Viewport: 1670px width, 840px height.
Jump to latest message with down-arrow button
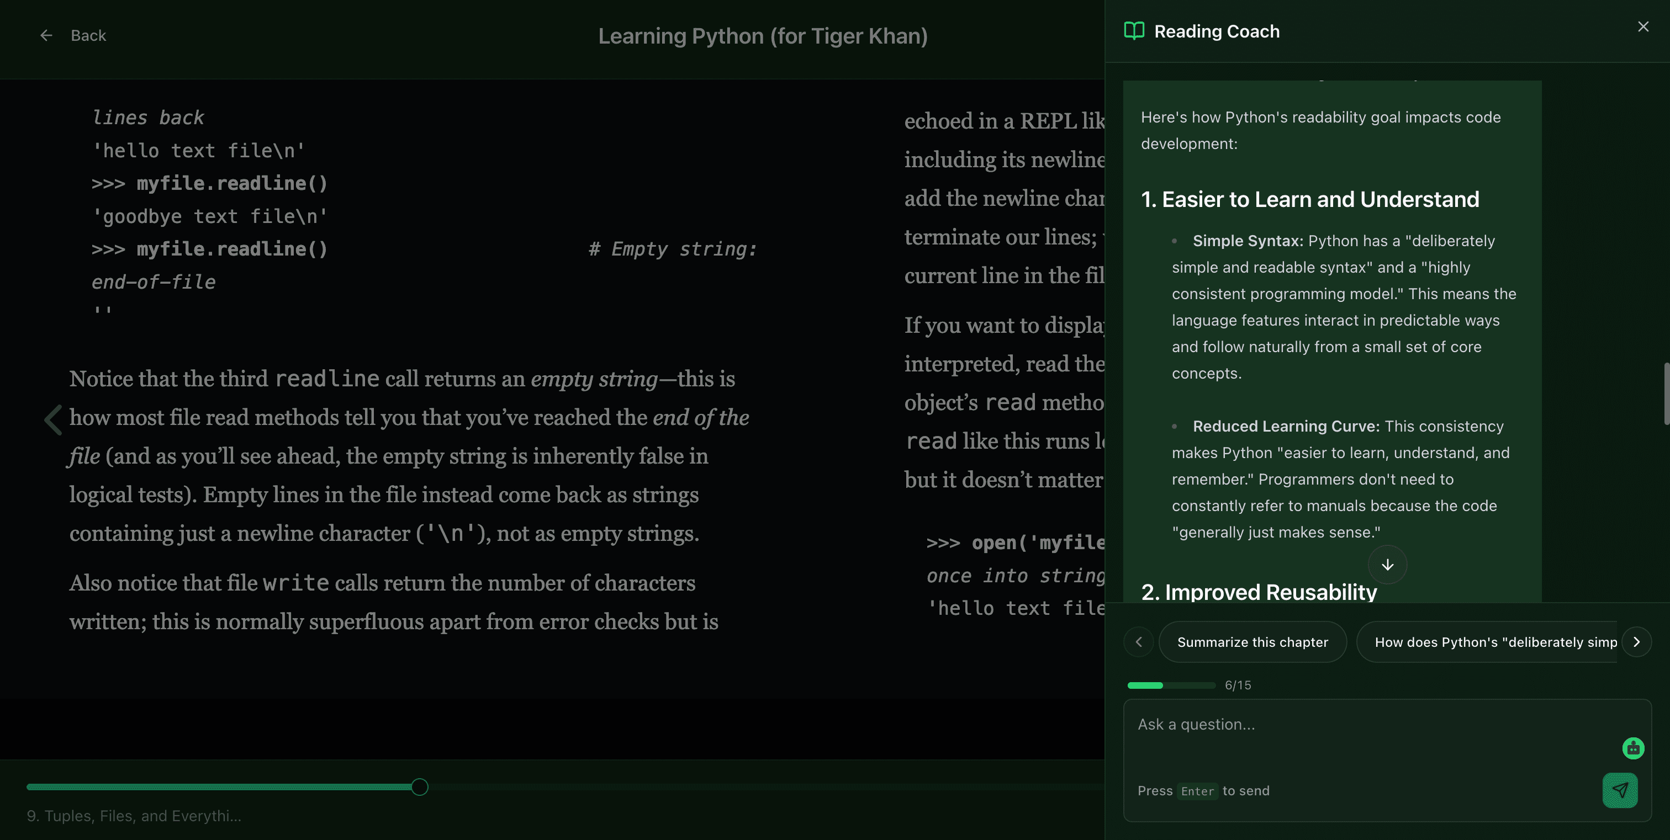click(x=1387, y=565)
